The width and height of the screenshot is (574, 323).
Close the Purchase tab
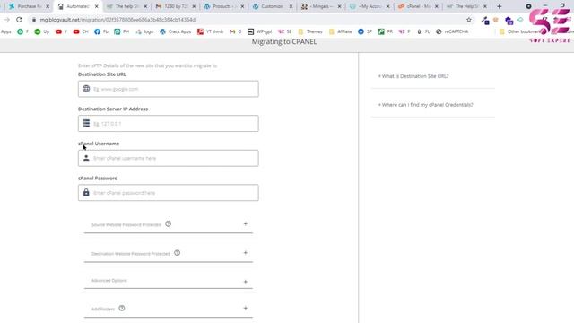48,6
